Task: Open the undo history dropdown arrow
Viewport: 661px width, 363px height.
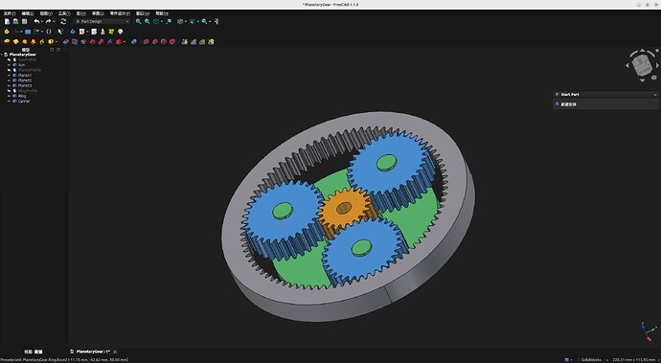Action: click(x=42, y=21)
